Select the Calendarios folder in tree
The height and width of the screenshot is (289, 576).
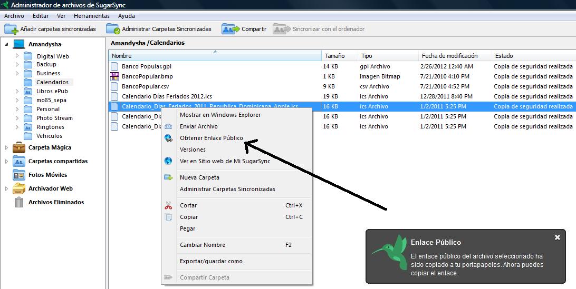[52, 82]
